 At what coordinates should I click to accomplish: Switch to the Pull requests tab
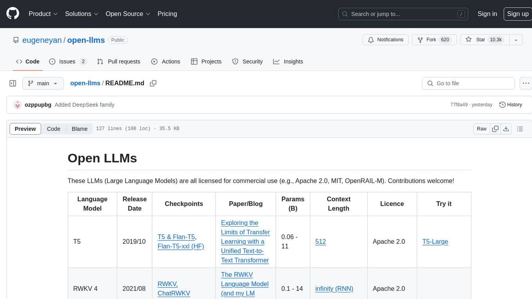point(119,61)
